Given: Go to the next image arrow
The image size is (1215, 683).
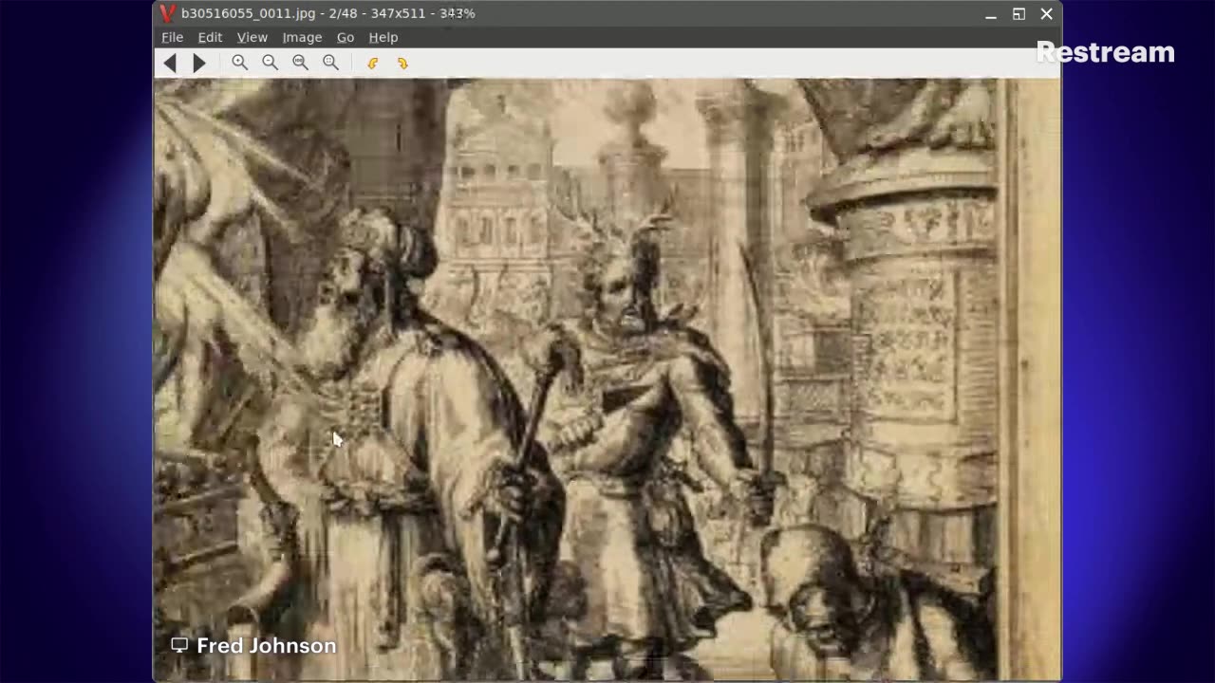Looking at the screenshot, I should click(x=199, y=63).
